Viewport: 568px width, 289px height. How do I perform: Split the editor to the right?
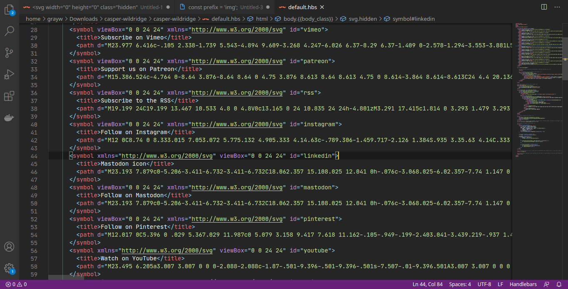(x=544, y=7)
